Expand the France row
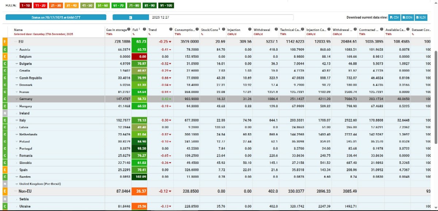 click(x=17, y=92)
